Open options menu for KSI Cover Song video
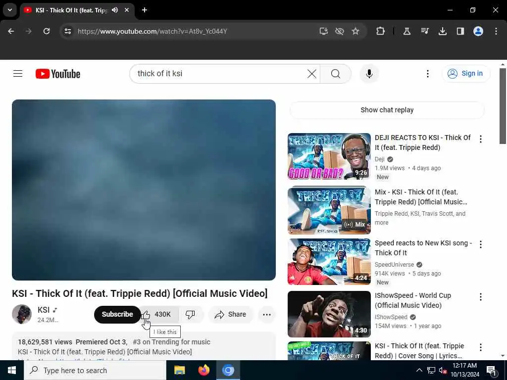This screenshot has height=380, width=507. pos(480,347)
